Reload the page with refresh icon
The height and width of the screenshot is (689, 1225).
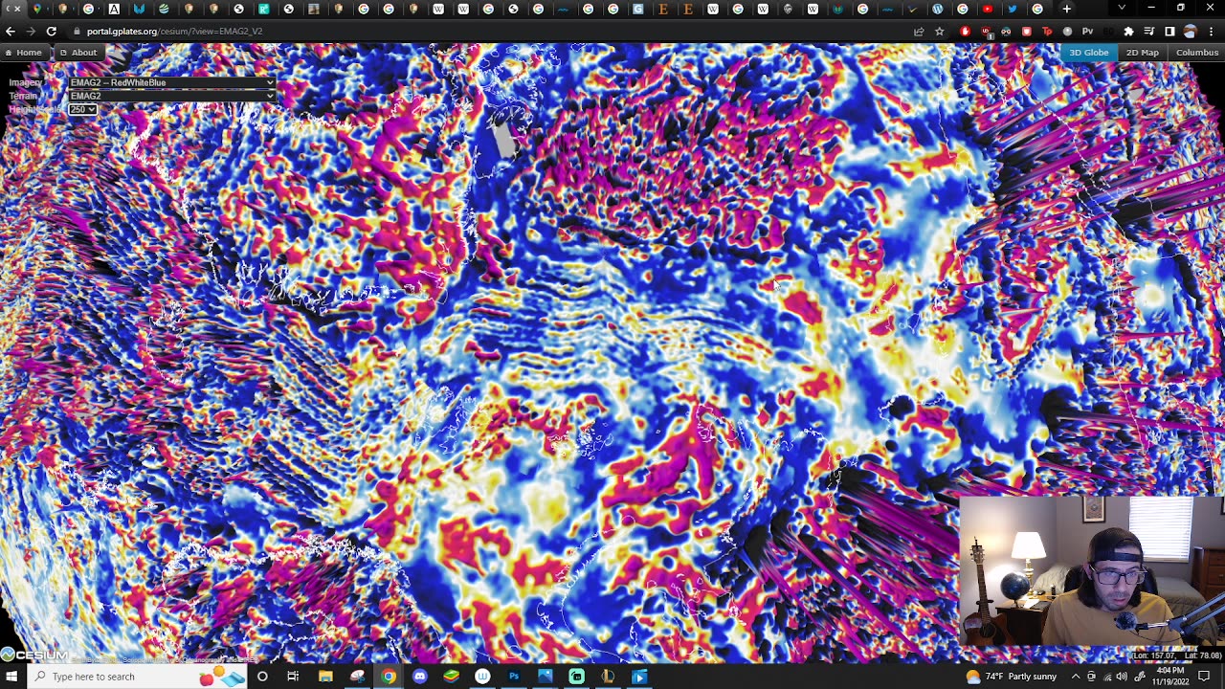[x=52, y=32]
